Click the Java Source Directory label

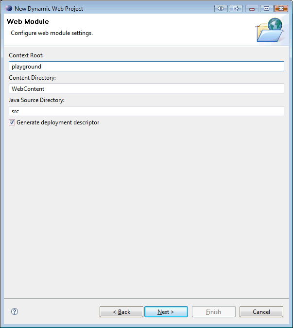point(36,100)
